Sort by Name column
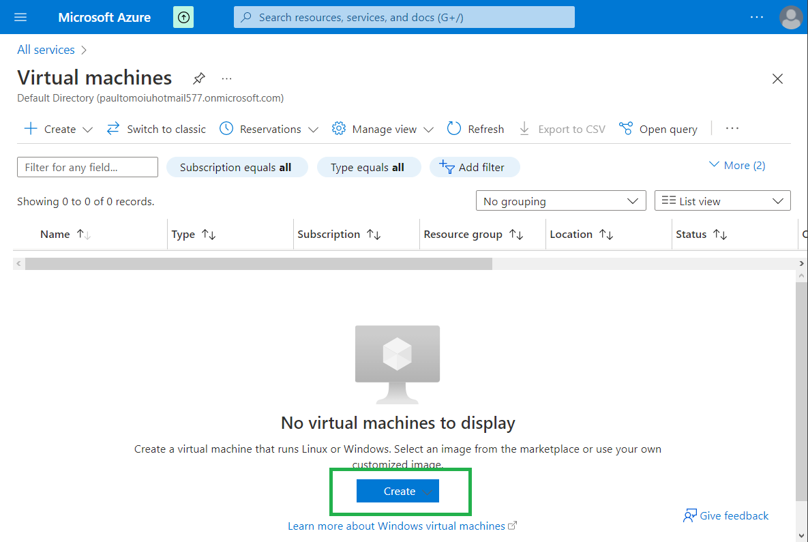Image resolution: width=808 pixels, height=542 pixels. tap(65, 234)
